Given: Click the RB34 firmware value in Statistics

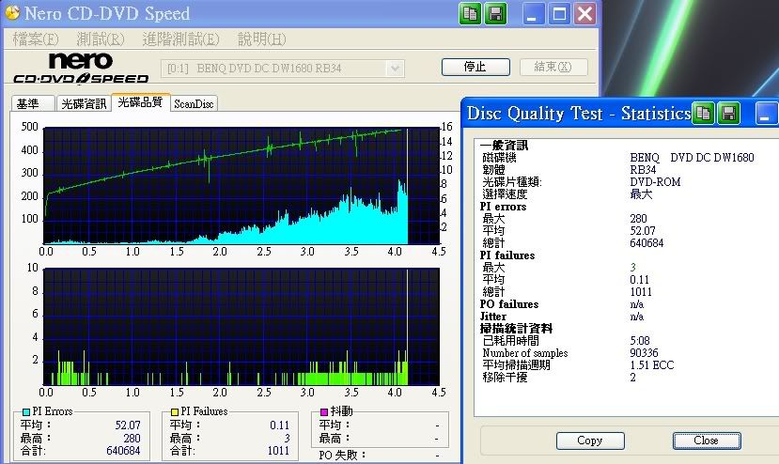Looking at the screenshot, I should [643, 169].
